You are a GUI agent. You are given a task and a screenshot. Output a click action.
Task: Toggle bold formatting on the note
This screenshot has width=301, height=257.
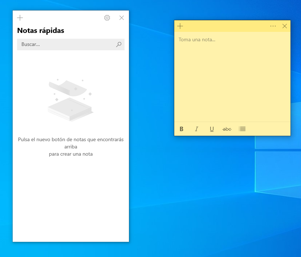(x=181, y=129)
